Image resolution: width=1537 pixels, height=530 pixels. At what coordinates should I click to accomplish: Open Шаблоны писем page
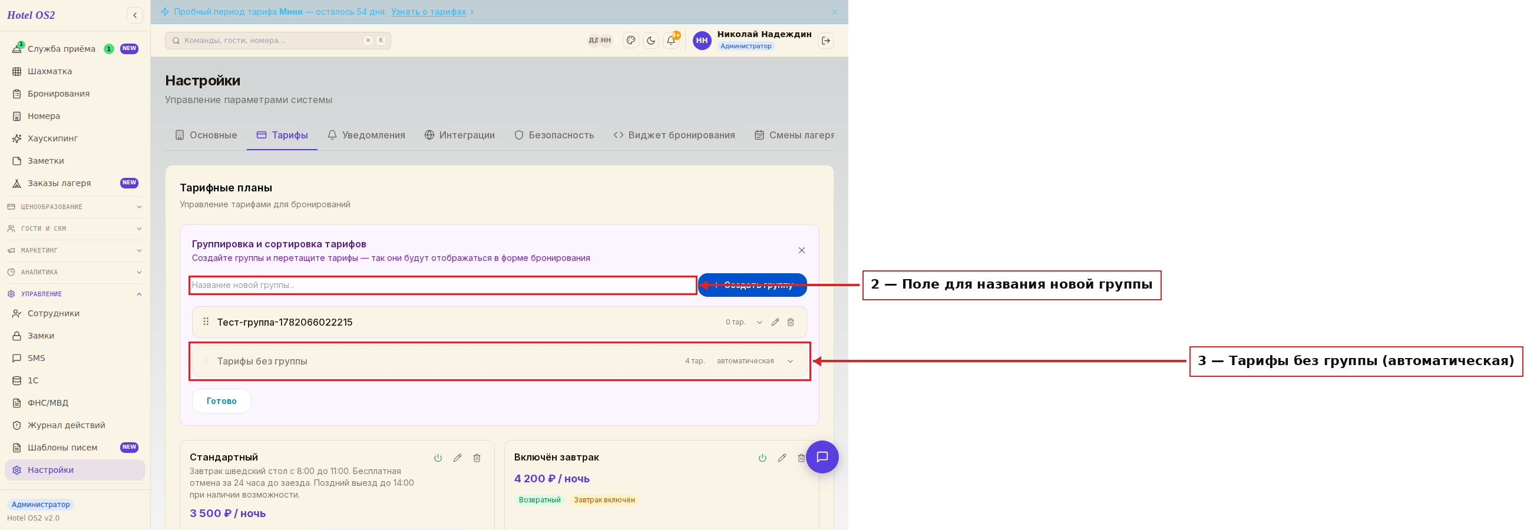coord(75,447)
